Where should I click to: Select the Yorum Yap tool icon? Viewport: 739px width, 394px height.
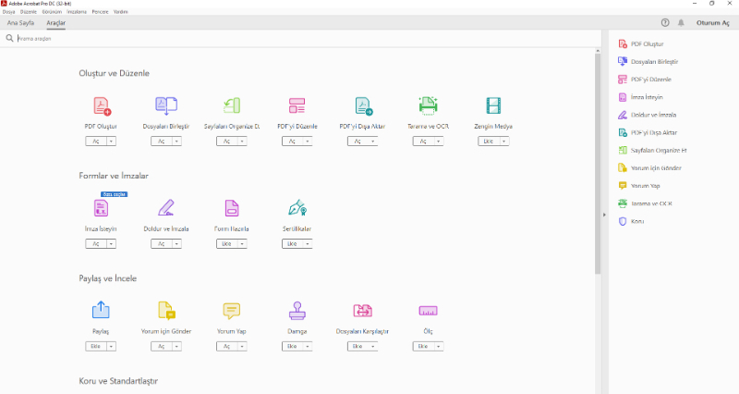pyautogui.click(x=232, y=311)
